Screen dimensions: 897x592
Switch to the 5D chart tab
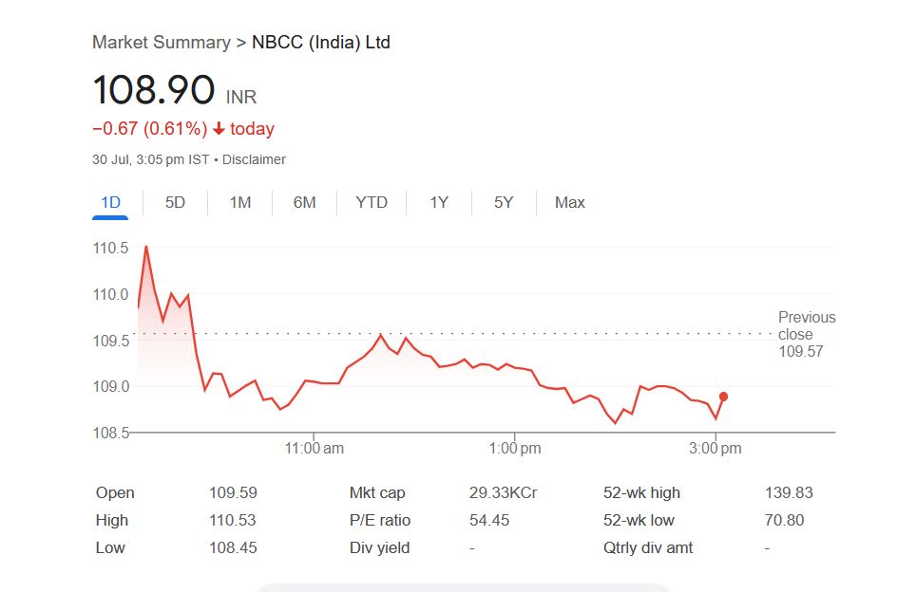175,202
